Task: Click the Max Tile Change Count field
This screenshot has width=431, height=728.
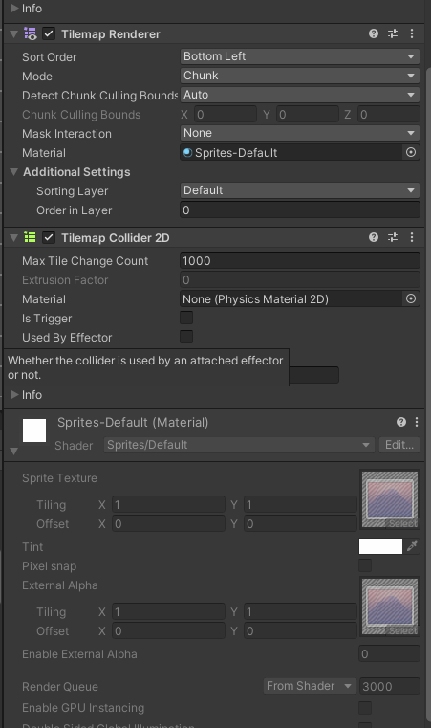Action: pyautogui.click(x=300, y=261)
